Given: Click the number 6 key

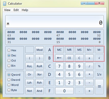Looking at the screenshot, I should pos(79,74).
